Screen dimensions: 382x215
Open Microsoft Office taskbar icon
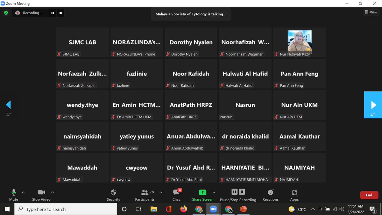169,209
